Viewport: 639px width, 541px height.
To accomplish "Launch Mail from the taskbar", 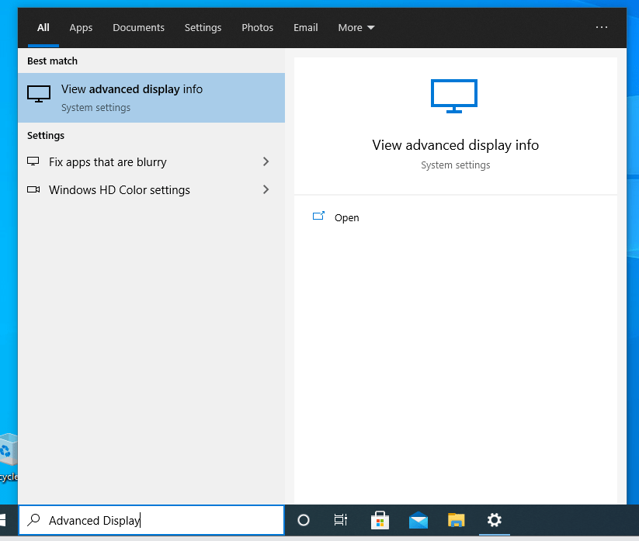I will pos(418,520).
